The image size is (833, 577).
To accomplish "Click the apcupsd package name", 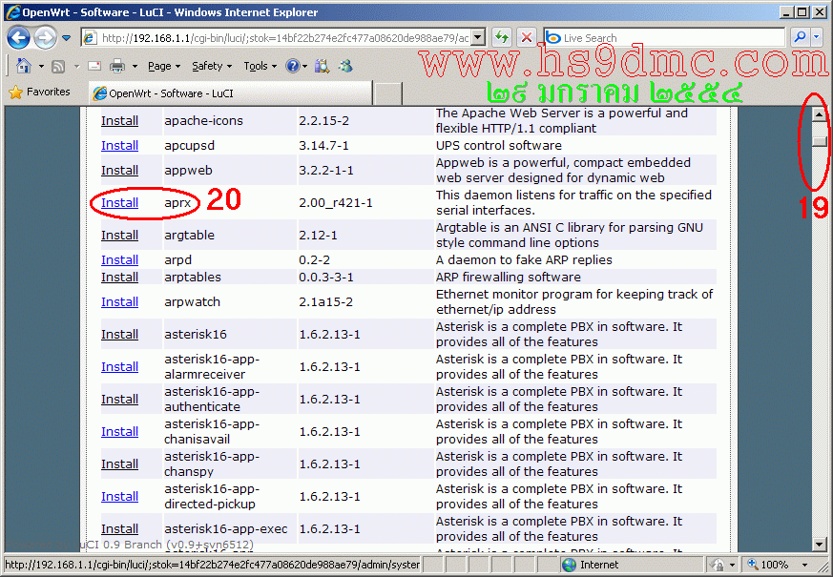I will pos(190,146).
